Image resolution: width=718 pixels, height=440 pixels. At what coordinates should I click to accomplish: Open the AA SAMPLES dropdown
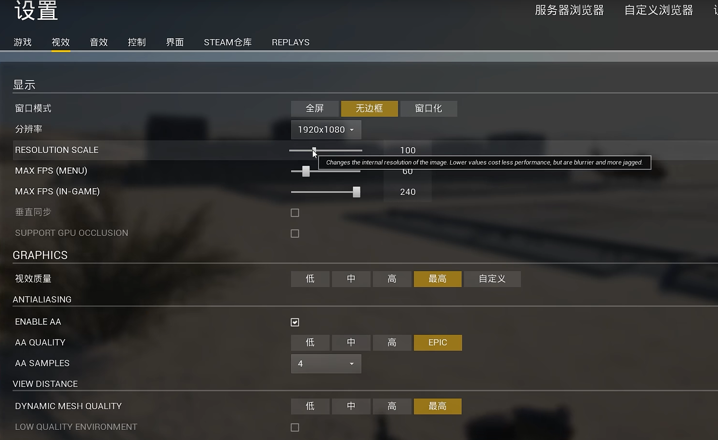point(326,364)
